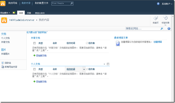Screen dimensions: 175x103
Task: Switch to the 自定义命令 ribbon tab
Action: 40,13
